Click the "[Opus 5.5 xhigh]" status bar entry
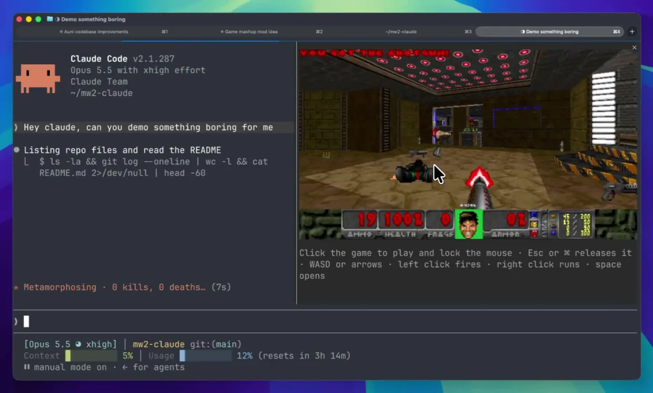The image size is (653, 393). coord(70,345)
